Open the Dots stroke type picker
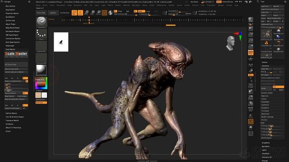The width and height of the screenshot is (289, 162). tap(41, 34)
